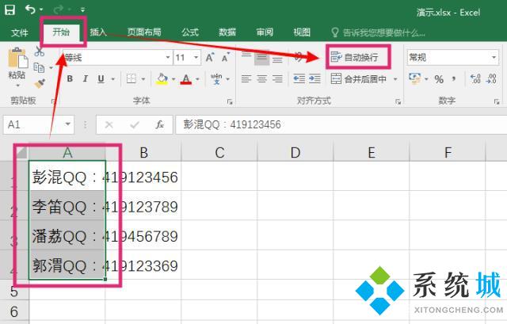Open the 审阅 tab

pos(265,32)
